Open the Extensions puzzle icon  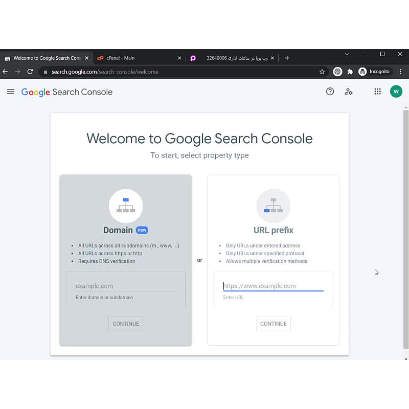pyautogui.click(x=350, y=72)
